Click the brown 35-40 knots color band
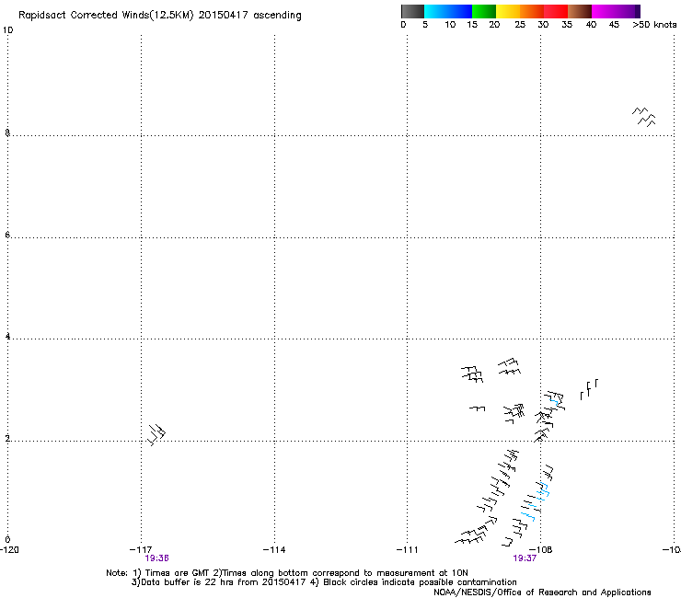 [x=580, y=11]
